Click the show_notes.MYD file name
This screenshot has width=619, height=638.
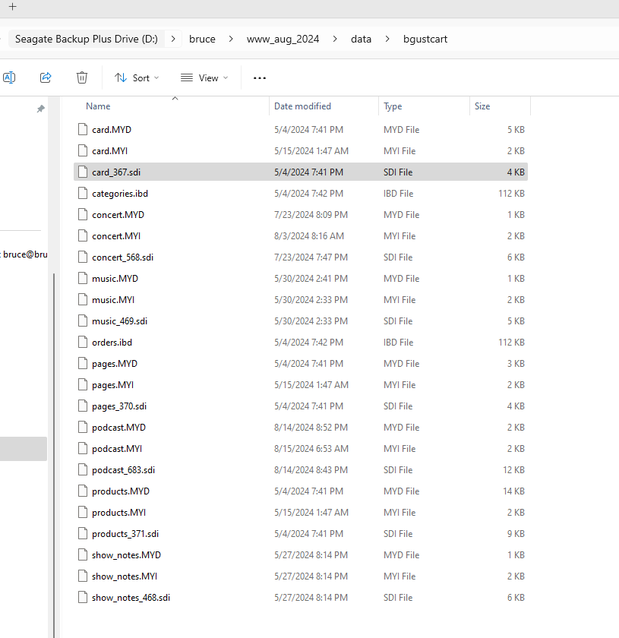coord(127,555)
